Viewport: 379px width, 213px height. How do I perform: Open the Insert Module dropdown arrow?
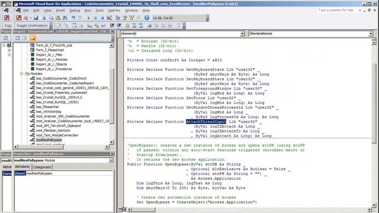30,18
